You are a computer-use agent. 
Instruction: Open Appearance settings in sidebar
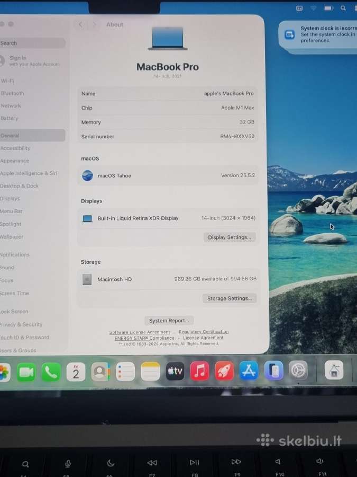pyautogui.click(x=32, y=161)
